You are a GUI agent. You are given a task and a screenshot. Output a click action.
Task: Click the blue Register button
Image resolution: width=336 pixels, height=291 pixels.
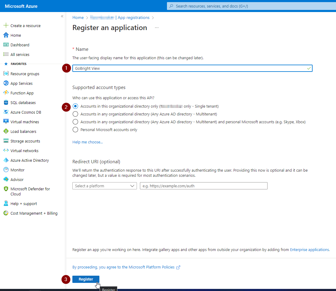click(86, 279)
